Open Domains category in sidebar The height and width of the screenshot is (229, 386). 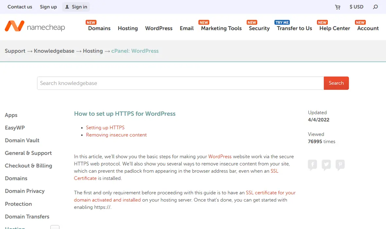tap(16, 178)
